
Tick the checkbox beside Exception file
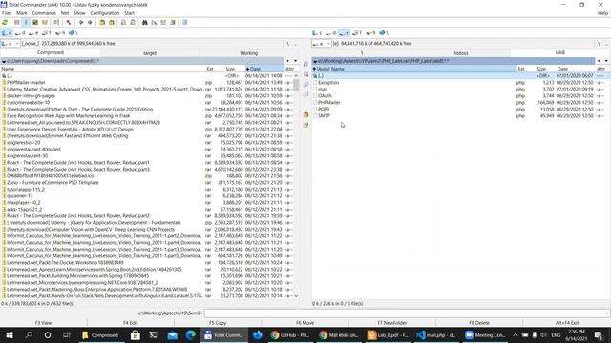tap(315, 83)
